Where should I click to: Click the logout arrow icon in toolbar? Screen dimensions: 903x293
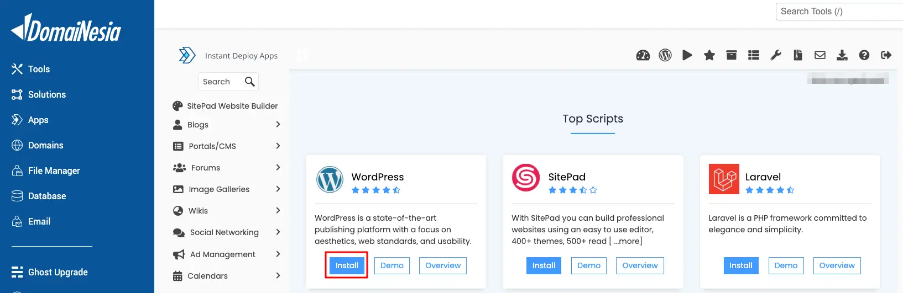pyautogui.click(x=886, y=55)
